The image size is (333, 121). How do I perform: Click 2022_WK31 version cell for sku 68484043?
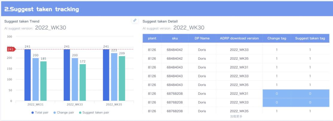pyautogui.click(x=239, y=67)
